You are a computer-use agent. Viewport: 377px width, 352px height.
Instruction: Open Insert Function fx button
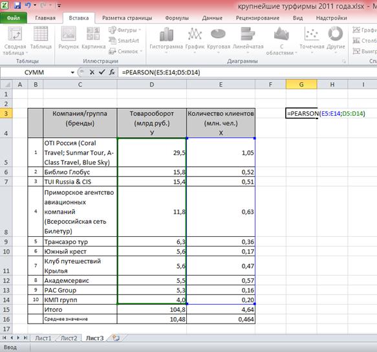click(x=112, y=72)
